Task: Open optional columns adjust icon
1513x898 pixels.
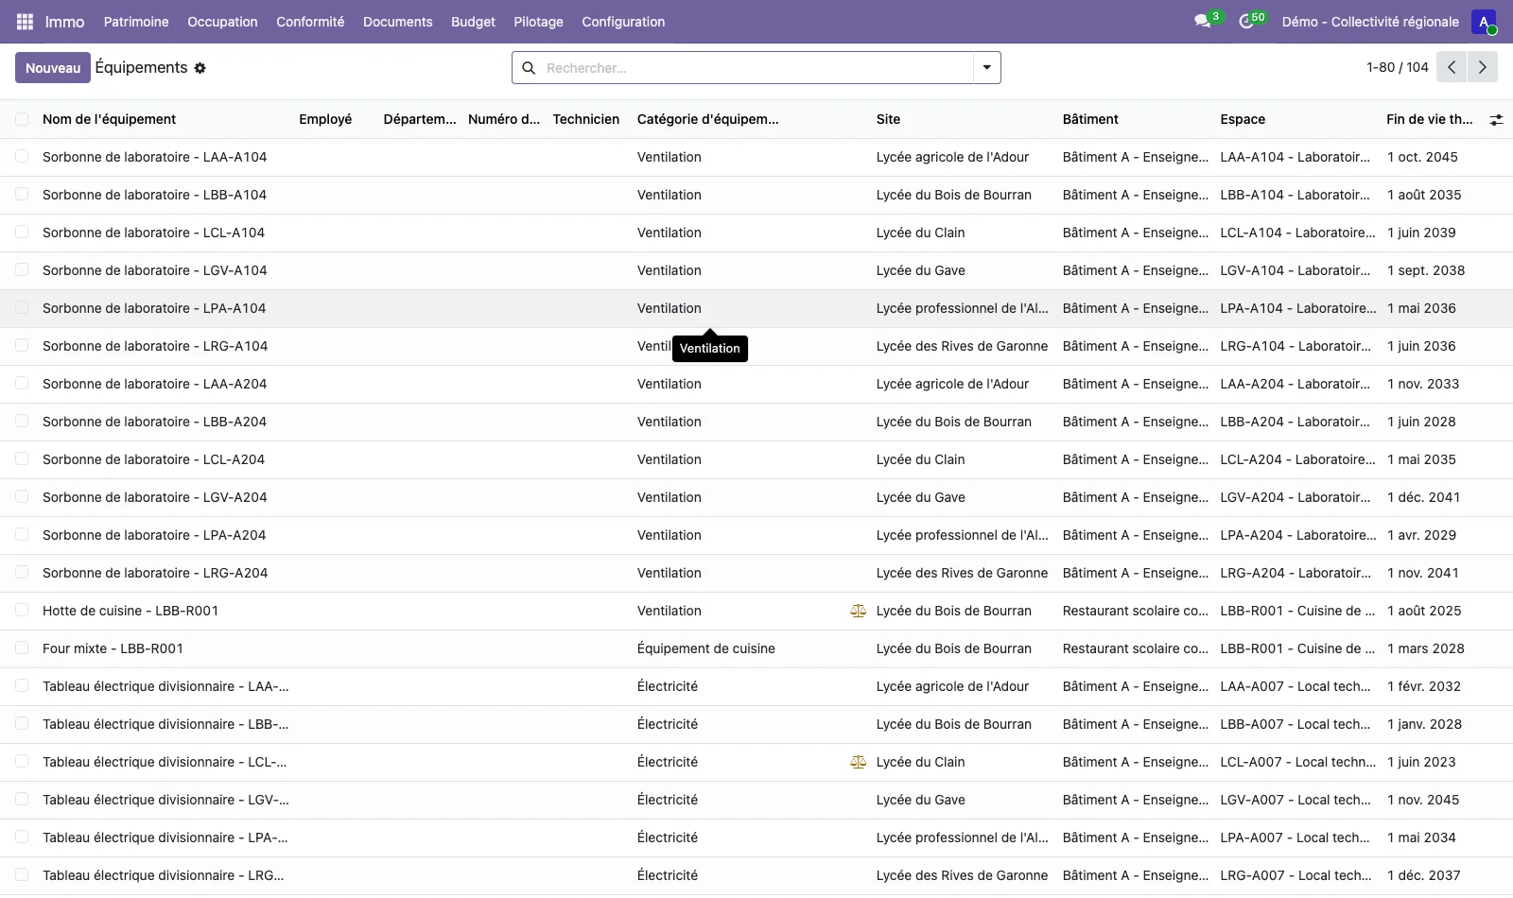Action: [1496, 120]
